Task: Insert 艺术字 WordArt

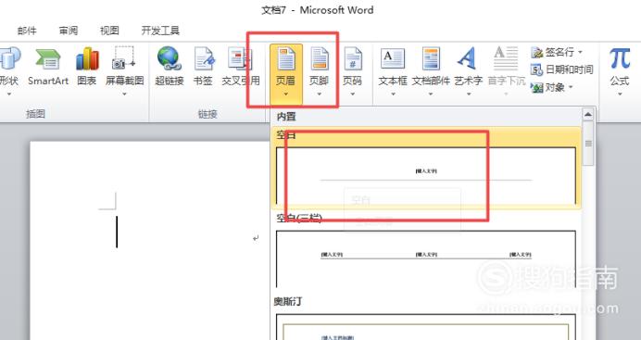Action: [469, 71]
